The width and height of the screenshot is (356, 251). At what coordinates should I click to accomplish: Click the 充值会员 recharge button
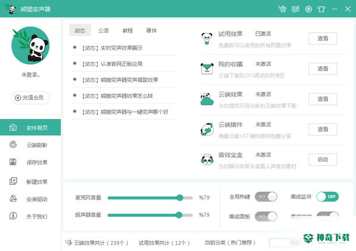click(x=30, y=98)
